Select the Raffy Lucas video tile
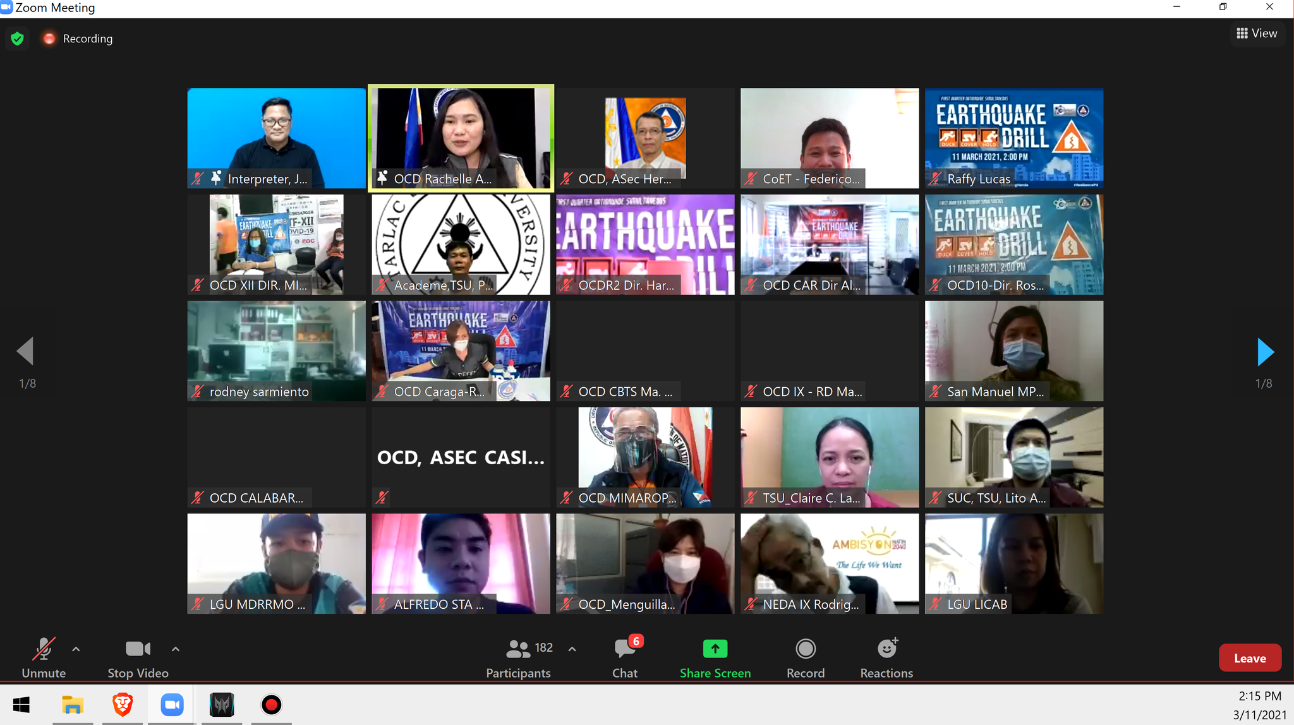Image resolution: width=1294 pixels, height=725 pixels. (x=1014, y=138)
